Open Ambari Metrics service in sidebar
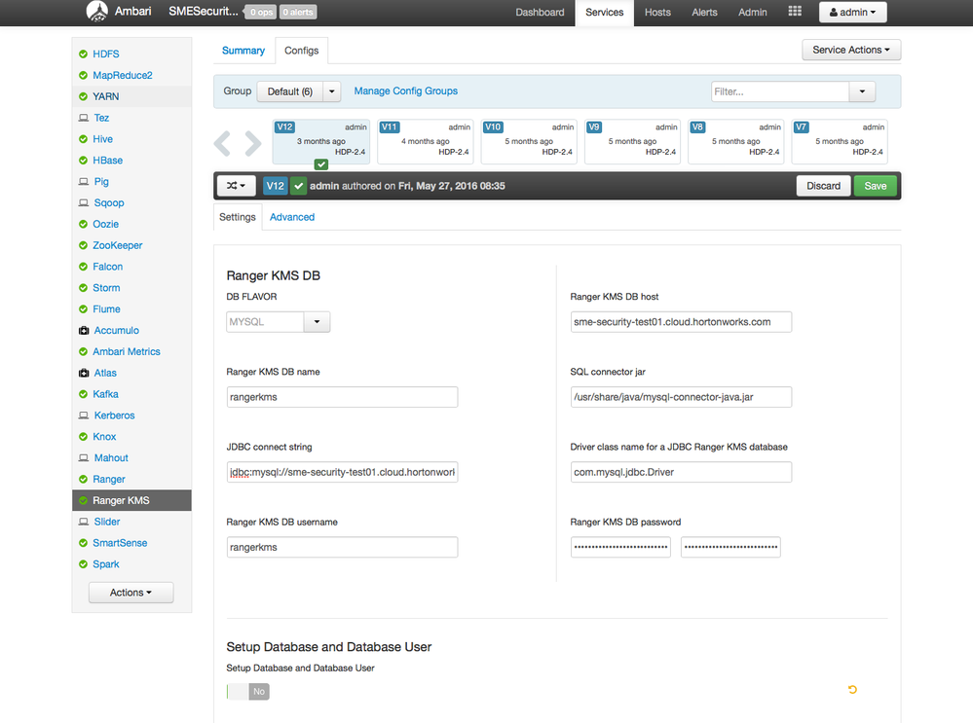This screenshot has width=973, height=723. pos(127,351)
